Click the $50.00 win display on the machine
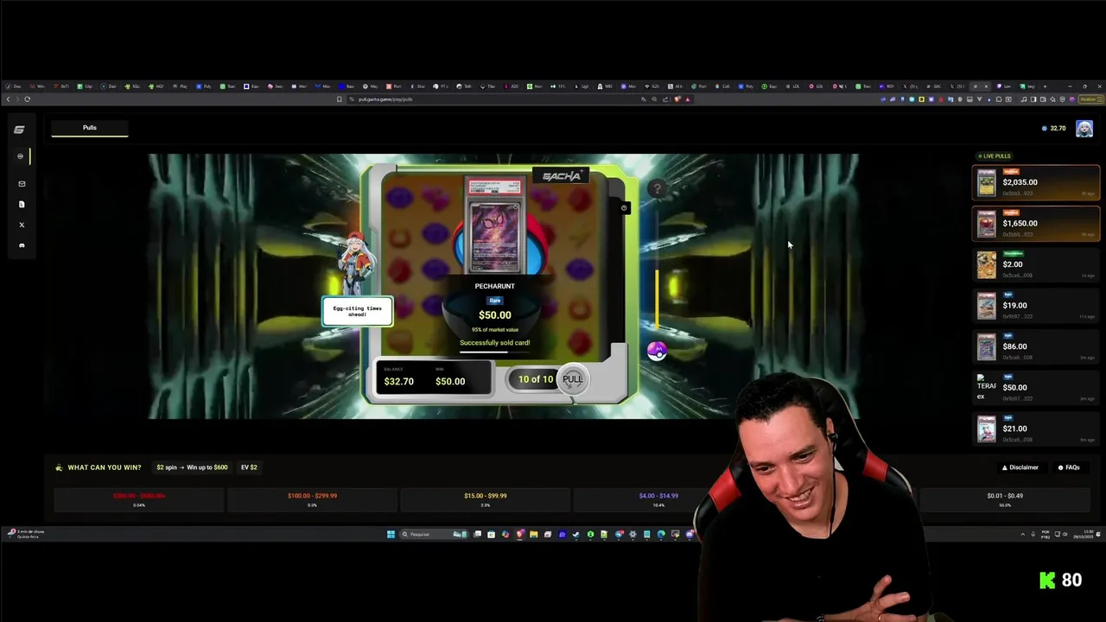Screen dimensions: 1106x622 click(x=450, y=378)
